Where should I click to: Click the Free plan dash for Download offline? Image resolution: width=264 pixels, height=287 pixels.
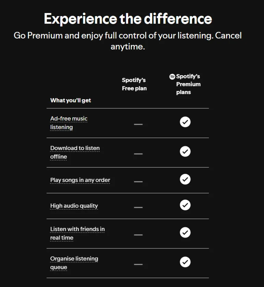point(138,154)
